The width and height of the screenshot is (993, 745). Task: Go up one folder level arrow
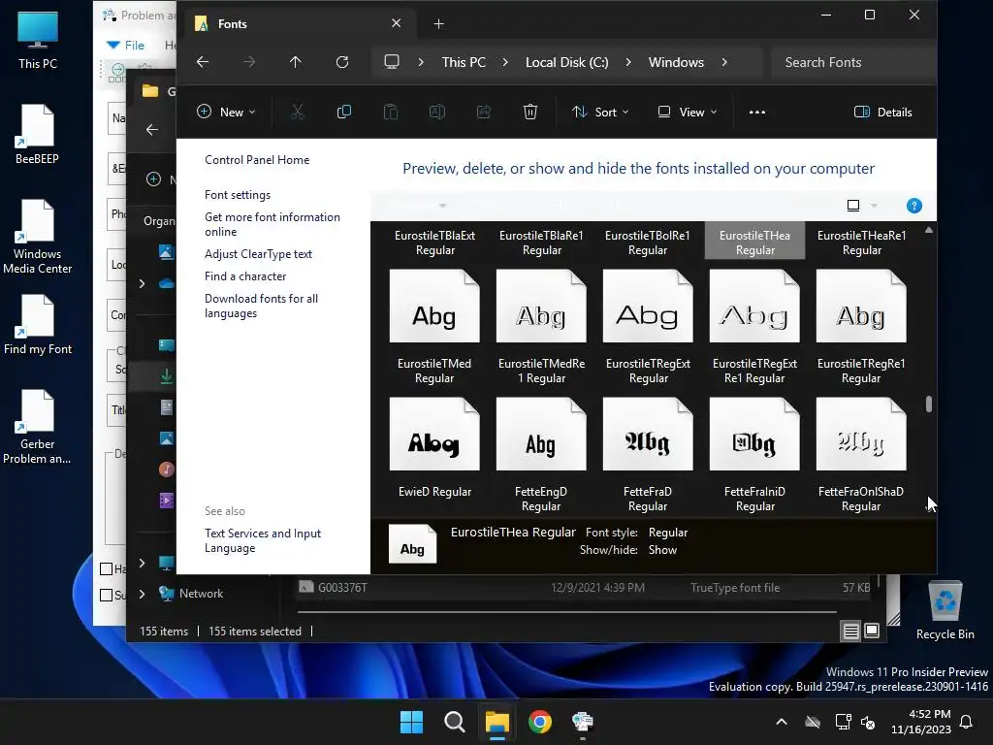pyautogui.click(x=295, y=62)
